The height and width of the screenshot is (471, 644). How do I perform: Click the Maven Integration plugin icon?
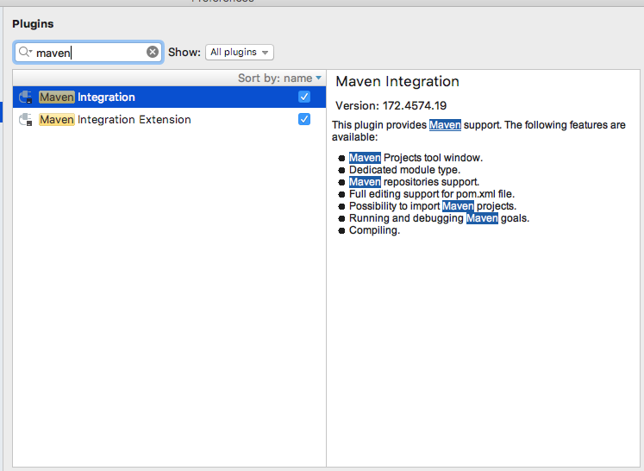[26, 97]
